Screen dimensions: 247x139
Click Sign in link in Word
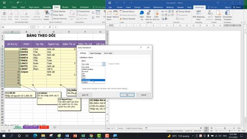point(228,7)
